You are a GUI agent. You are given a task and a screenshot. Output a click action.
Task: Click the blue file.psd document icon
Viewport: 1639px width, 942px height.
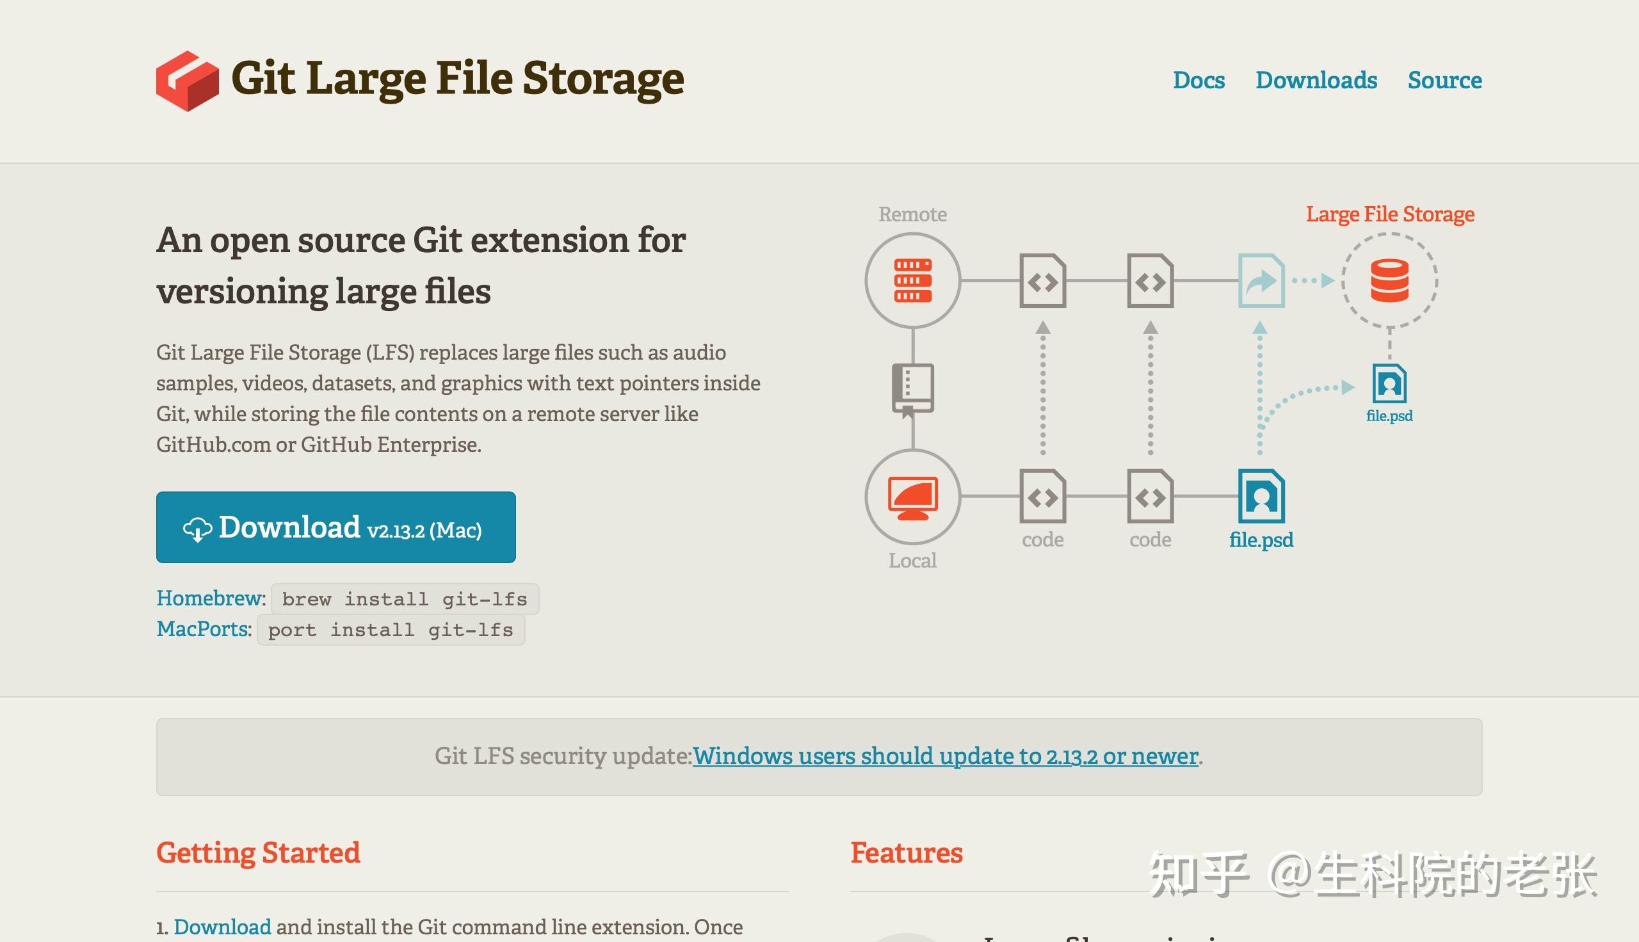1261,498
